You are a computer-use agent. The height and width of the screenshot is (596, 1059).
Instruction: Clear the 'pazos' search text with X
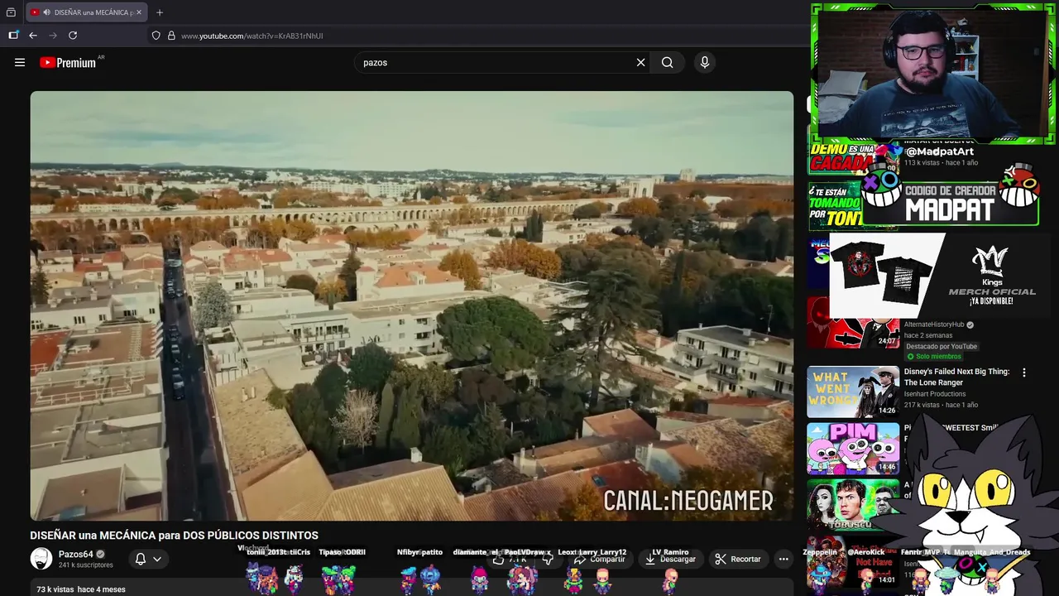pos(640,62)
